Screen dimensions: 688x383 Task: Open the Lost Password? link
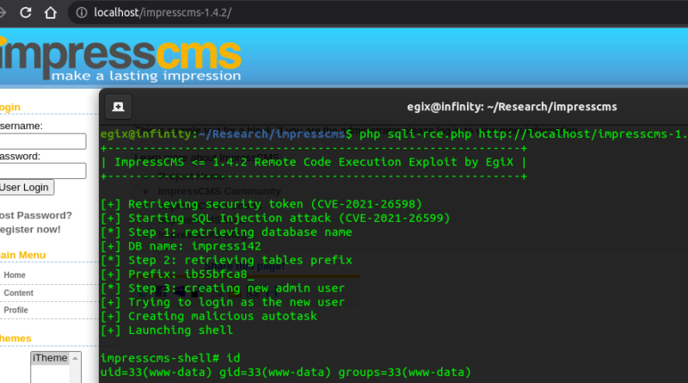[x=36, y=216]
